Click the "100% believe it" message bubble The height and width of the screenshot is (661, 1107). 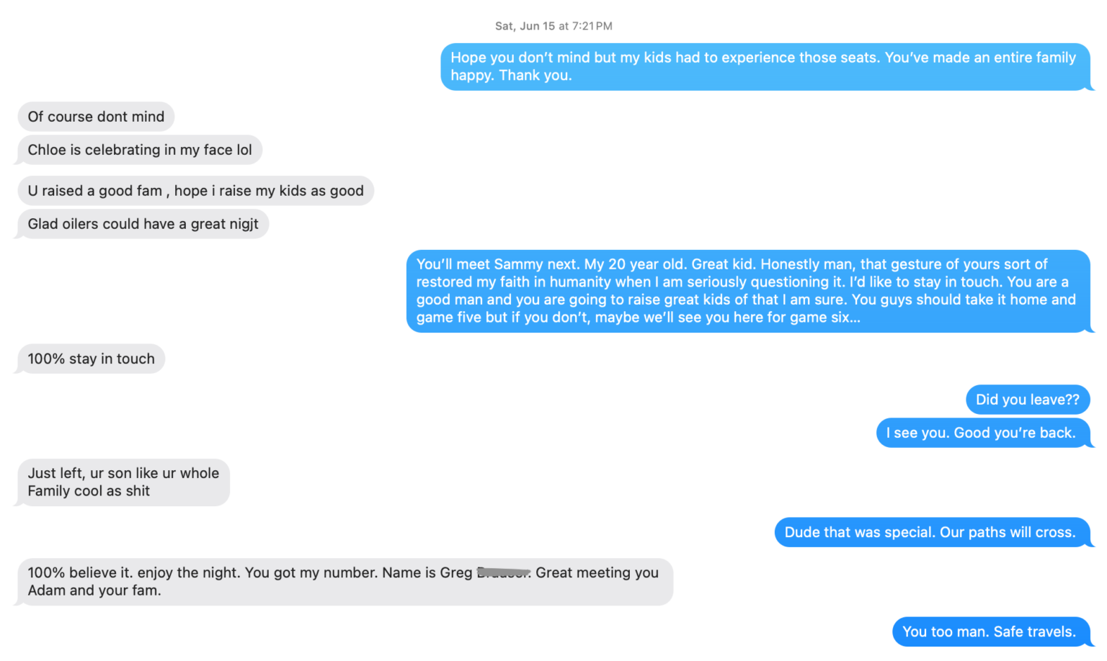point(344,581)
